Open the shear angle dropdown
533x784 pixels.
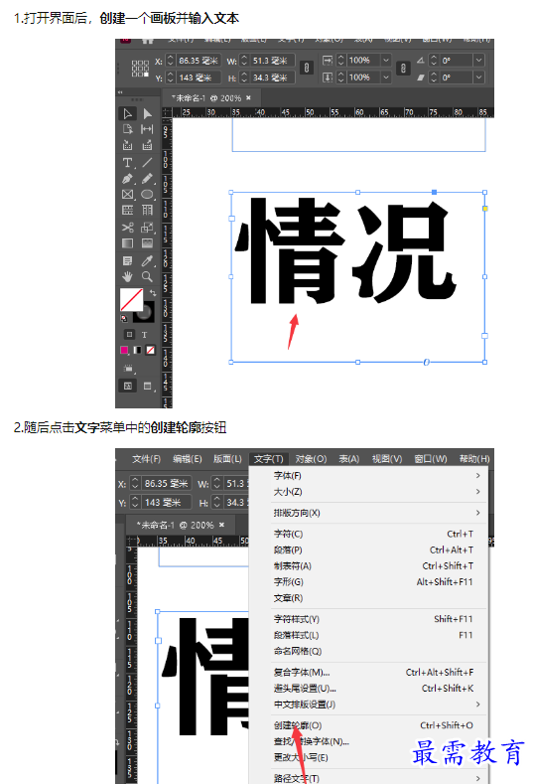pos(478,77)
